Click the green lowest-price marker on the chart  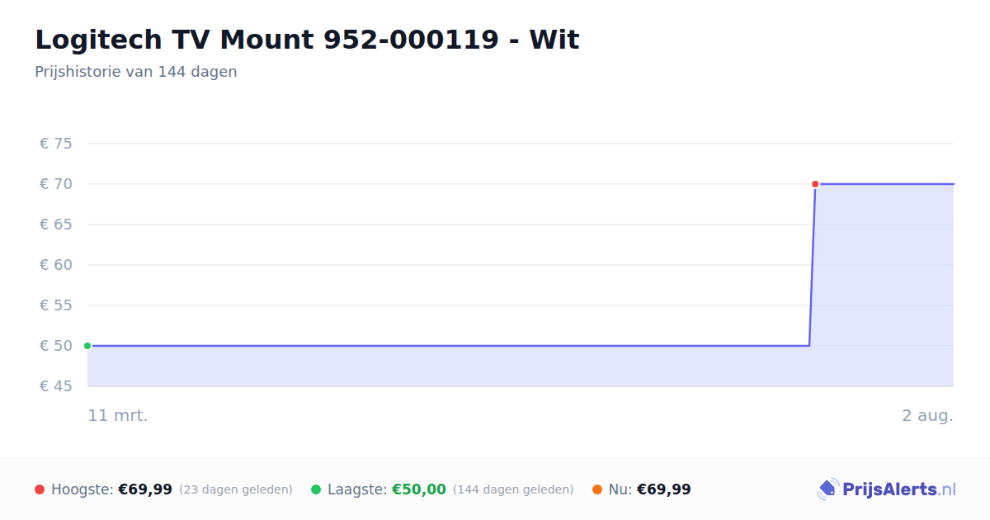coord(87,346)
